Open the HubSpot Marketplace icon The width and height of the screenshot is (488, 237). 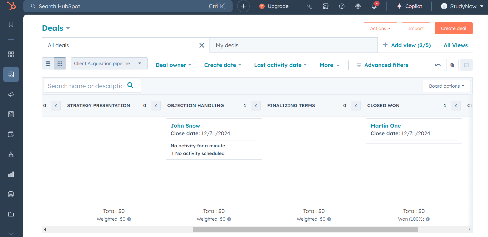coord(325,6)
